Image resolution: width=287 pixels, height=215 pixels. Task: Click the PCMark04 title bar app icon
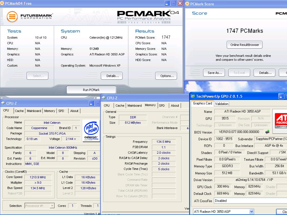coord(2,3)
